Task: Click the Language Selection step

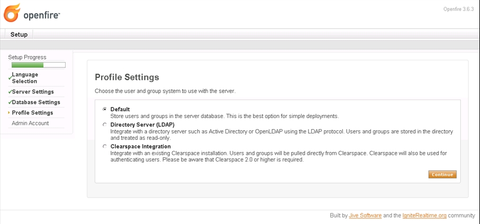Action: coord(25,78)
